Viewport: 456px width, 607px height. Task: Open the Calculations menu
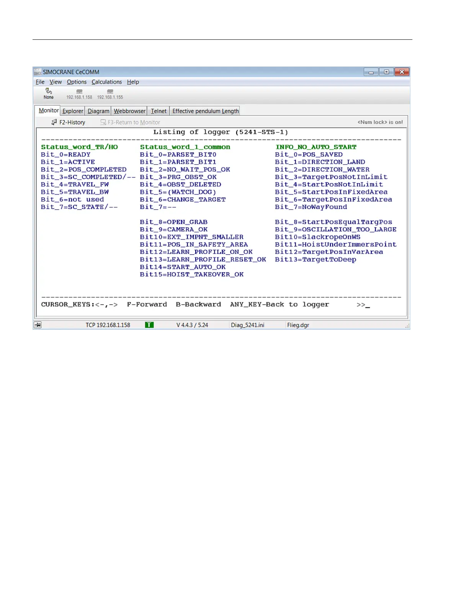[x=106, y=82]
